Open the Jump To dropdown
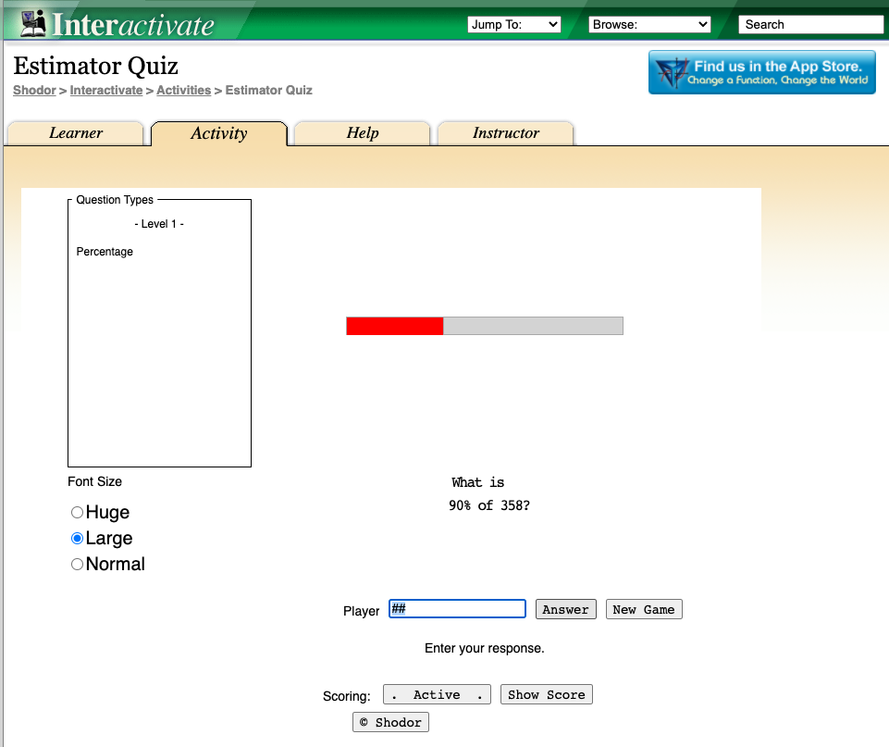 coord(514,25)
